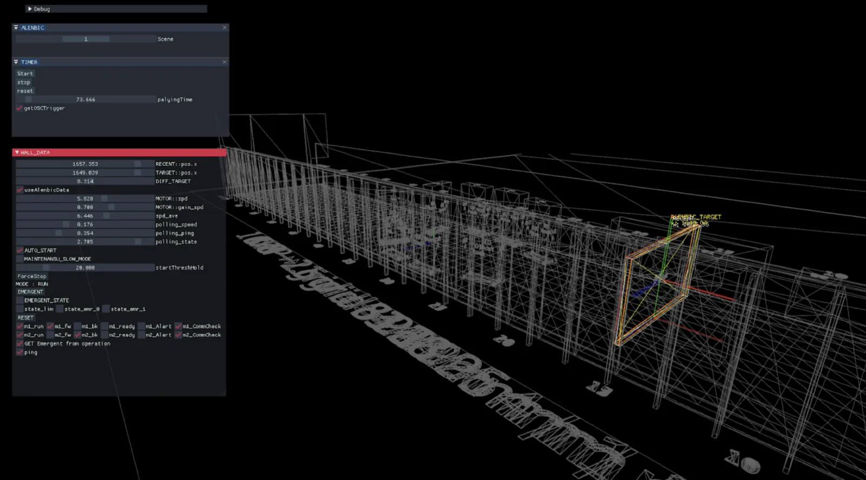The width and height of the screenshot is (866, 480).
Task: Disable the getOSCTrigger checkbox
Action: pos(19,109)
